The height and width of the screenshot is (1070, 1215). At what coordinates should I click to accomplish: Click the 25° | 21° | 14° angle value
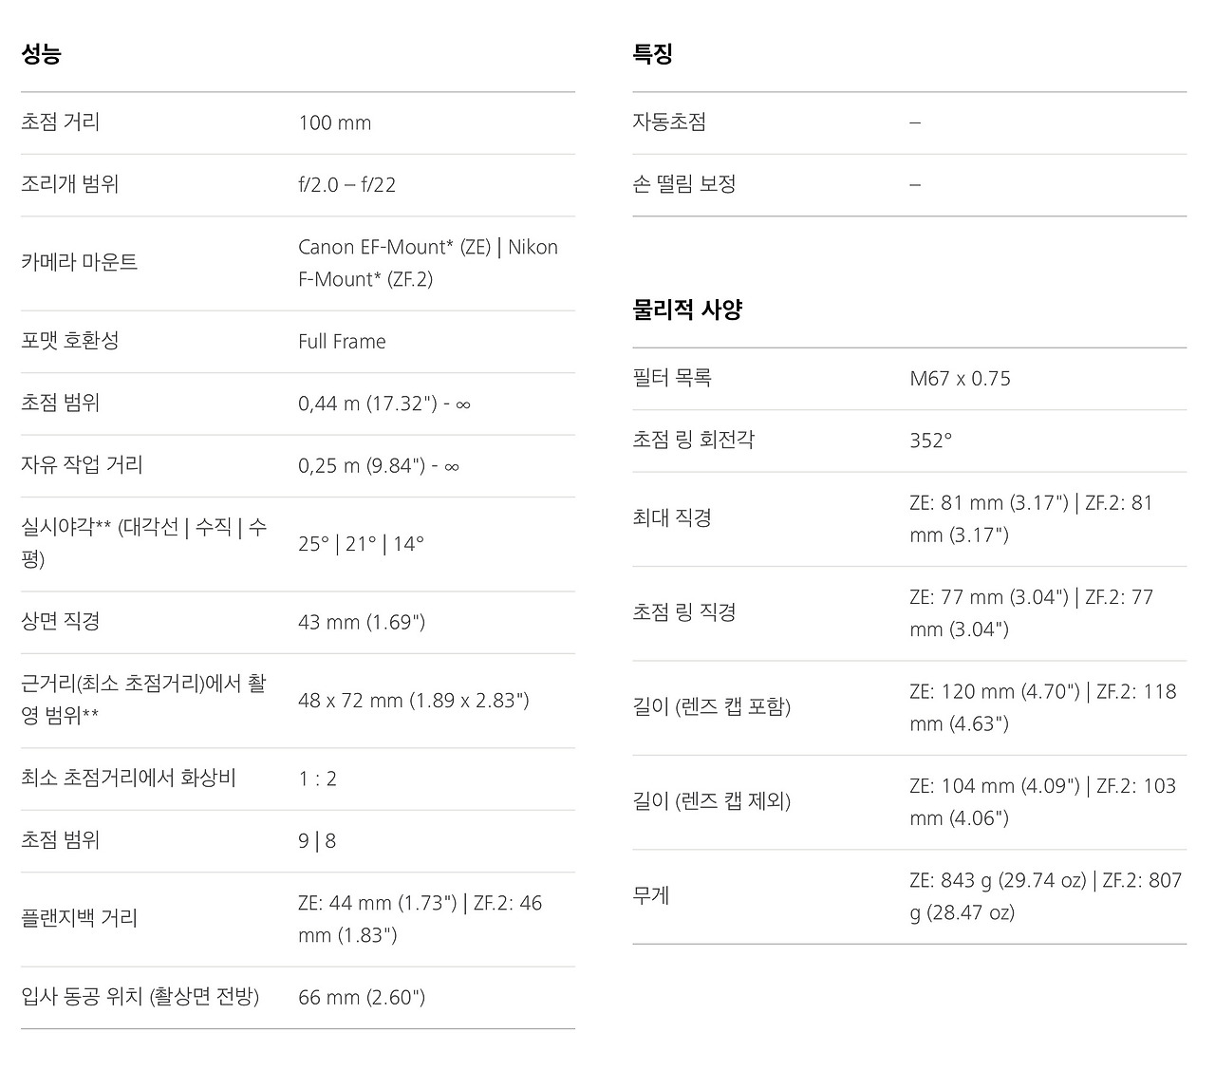[361, 544]
